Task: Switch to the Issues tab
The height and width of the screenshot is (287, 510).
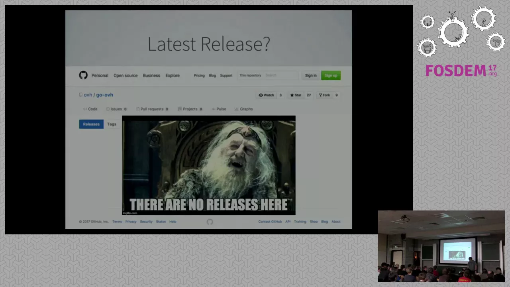Action: pos(116,109)
